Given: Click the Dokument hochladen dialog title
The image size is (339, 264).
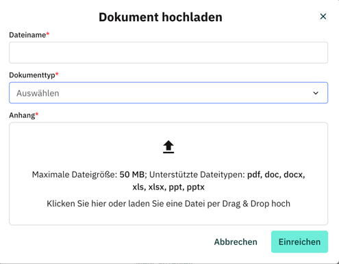Looking at the screenshot, I should pyautogui.click(x=160, y=17).
